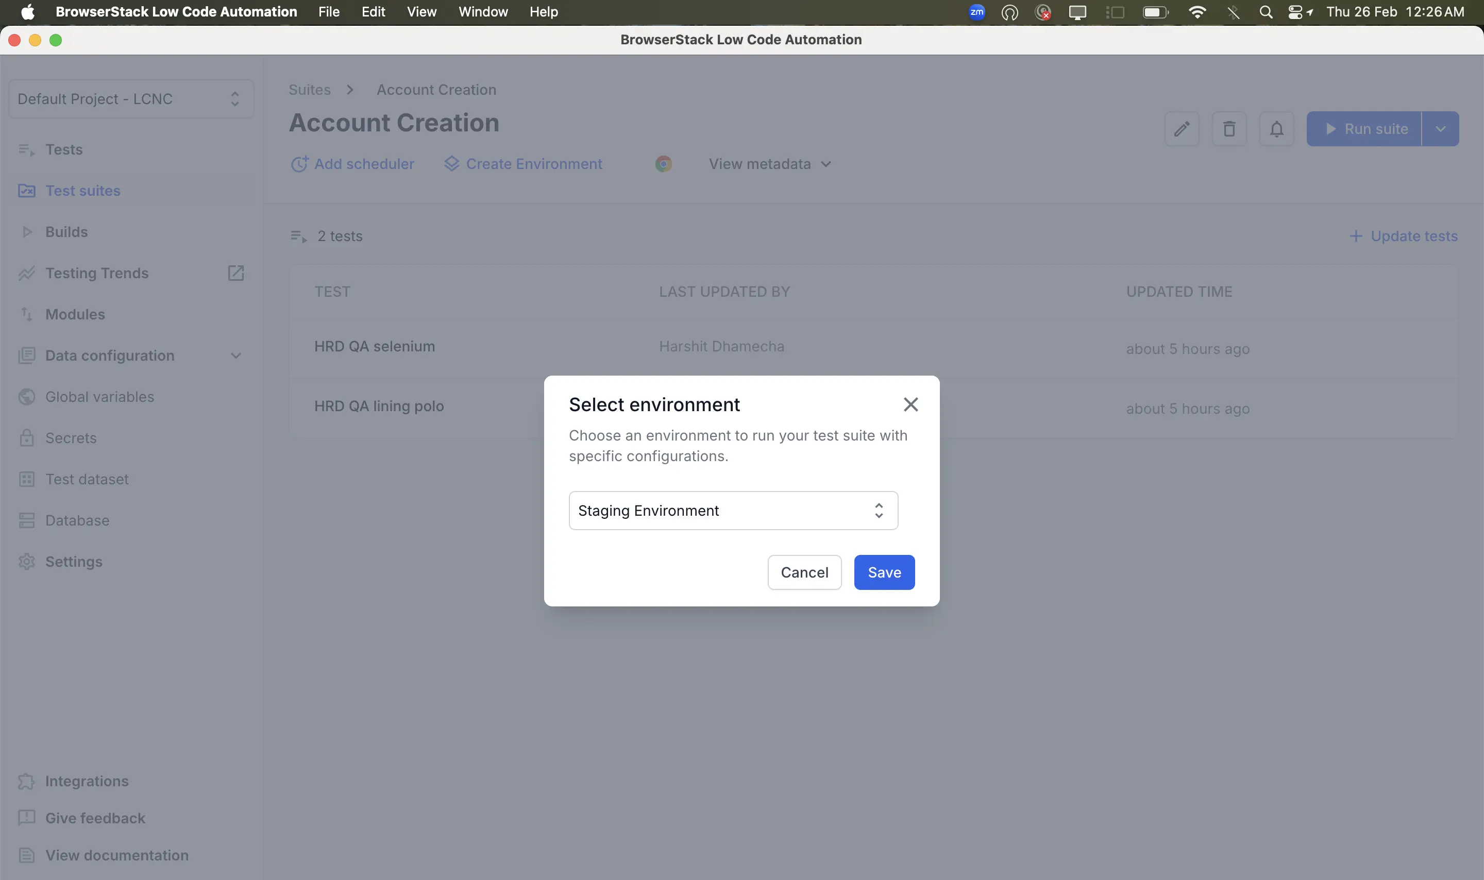Open Testing Trends external link icon
Screen dimensions: 1484x880
coord(236,273)
